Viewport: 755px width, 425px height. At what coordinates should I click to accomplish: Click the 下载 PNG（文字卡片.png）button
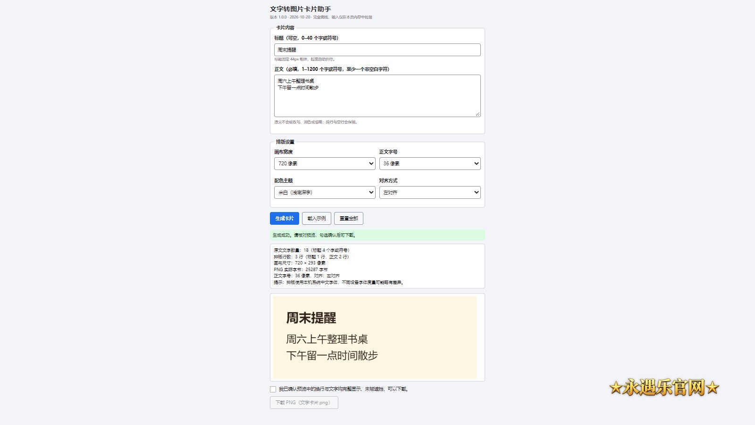pos(304,402)
